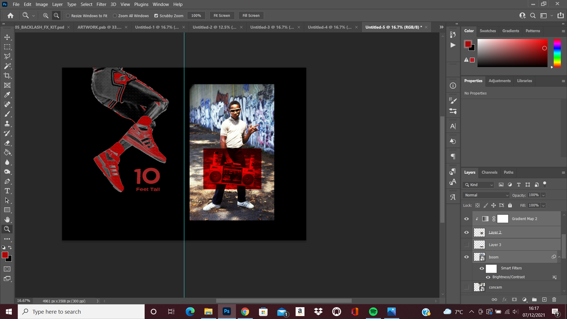Hide the Layer 2 layer

click(466, 232)
